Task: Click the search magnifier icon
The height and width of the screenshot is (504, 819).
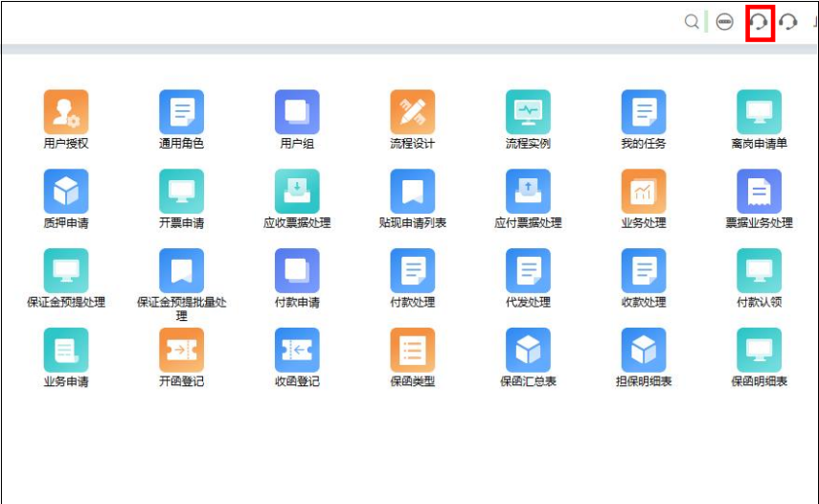Action: point(692,22)
